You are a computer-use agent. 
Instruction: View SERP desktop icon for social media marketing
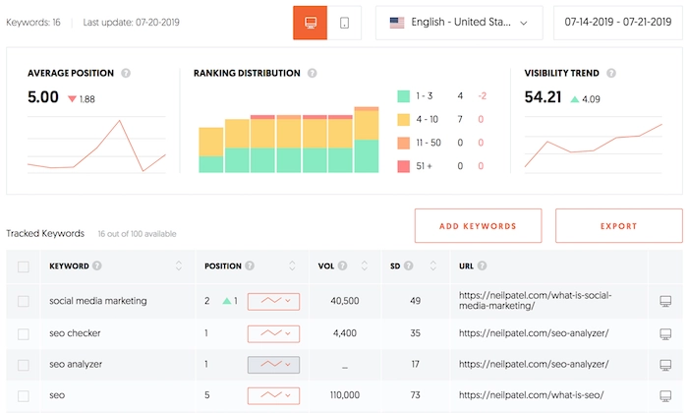point(664,301)
